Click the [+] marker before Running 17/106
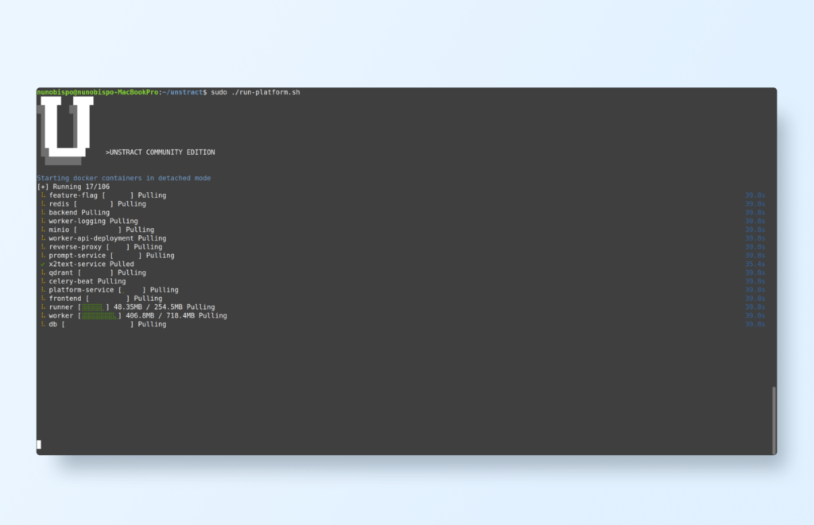814x525 pixels. (42, 187)
